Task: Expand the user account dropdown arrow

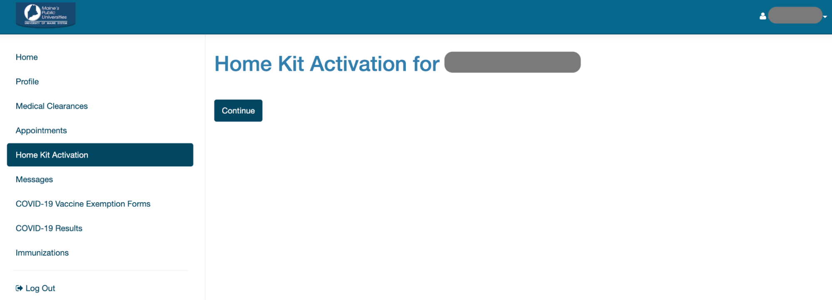Action: [825, 17]
